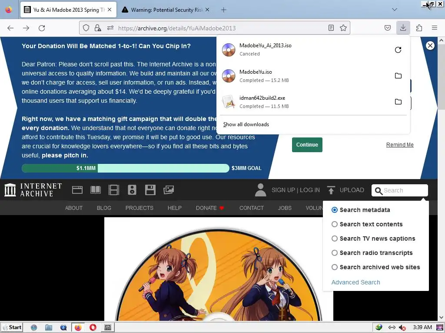The height and width of the screenshot is (333, 445).
Task: Close the Warning: Potential Security Risk tab
Action: point(207,10)
